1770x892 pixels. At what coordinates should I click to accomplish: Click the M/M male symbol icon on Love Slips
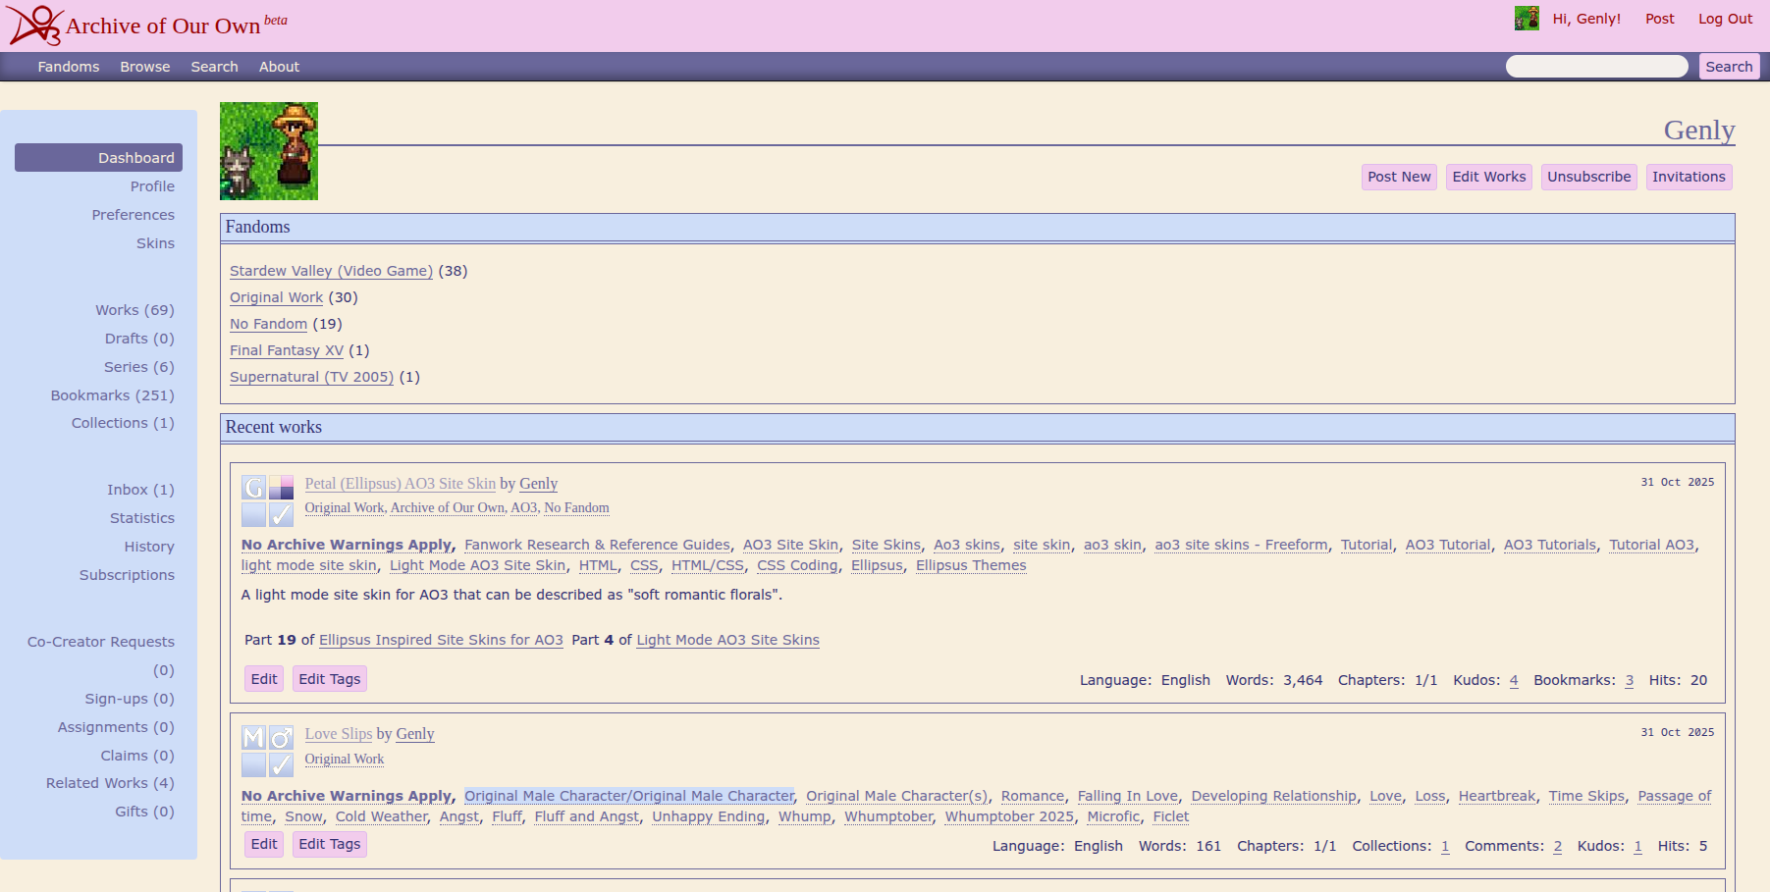point(282,738)
